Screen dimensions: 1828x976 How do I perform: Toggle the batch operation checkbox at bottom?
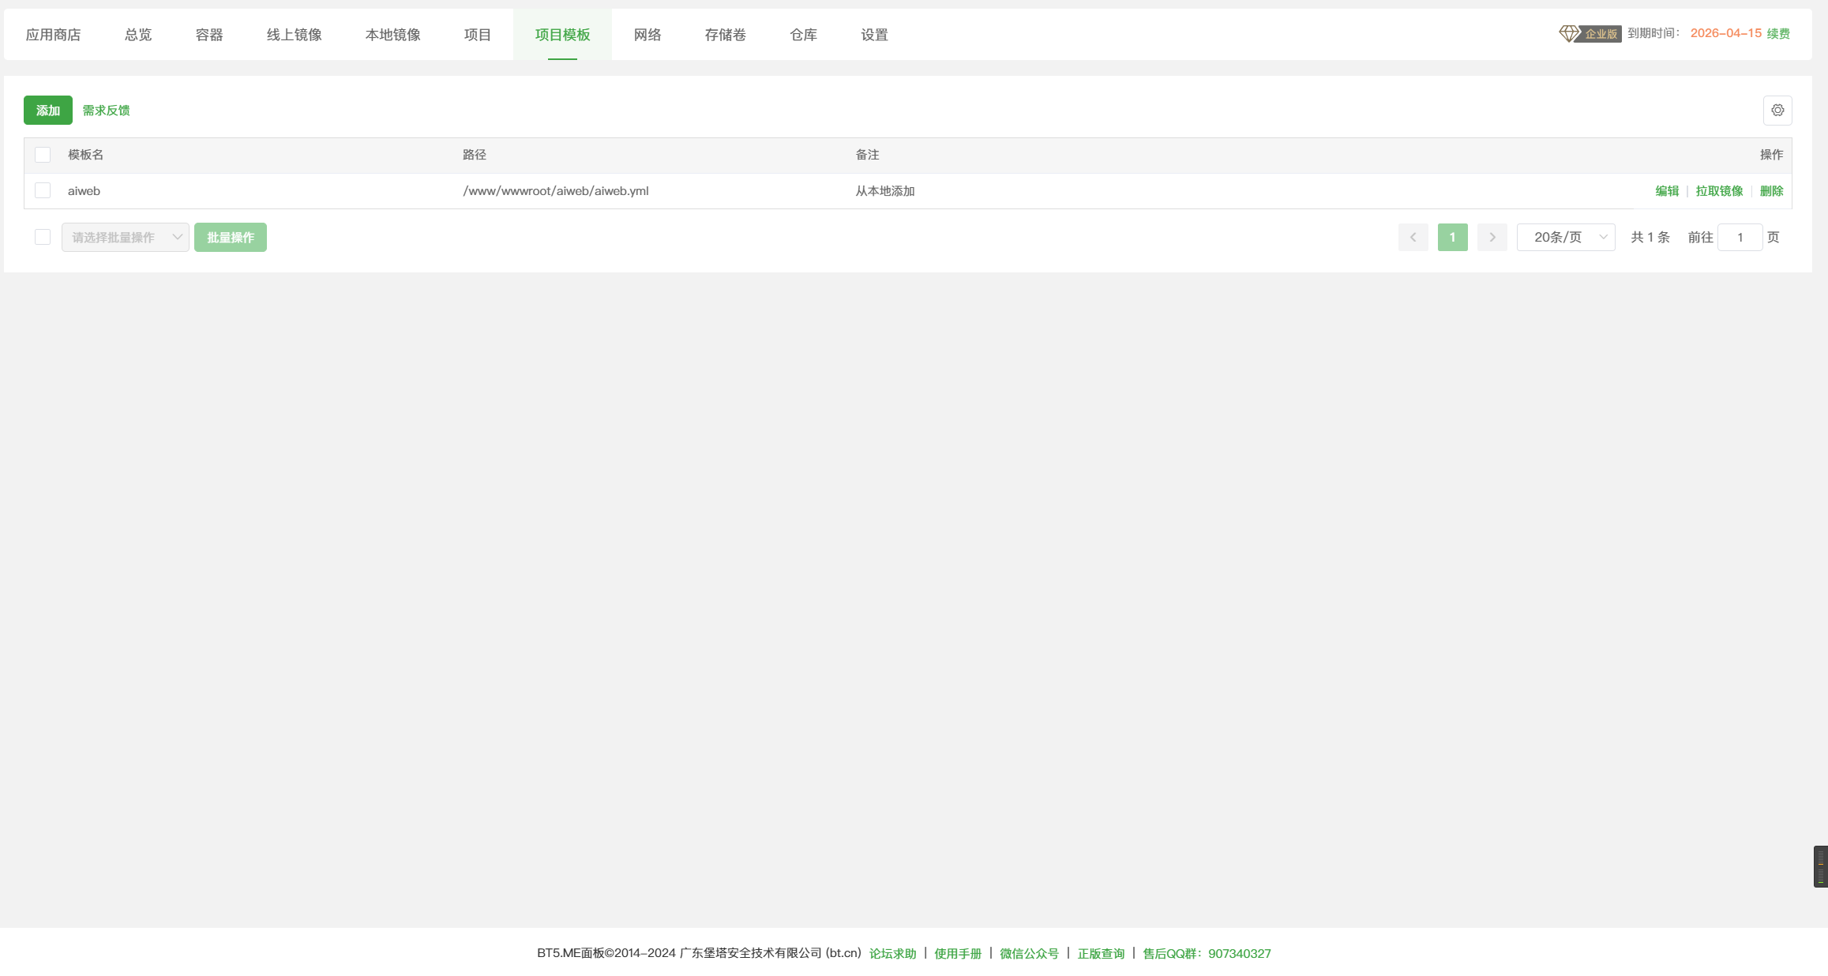click(43, 237)
